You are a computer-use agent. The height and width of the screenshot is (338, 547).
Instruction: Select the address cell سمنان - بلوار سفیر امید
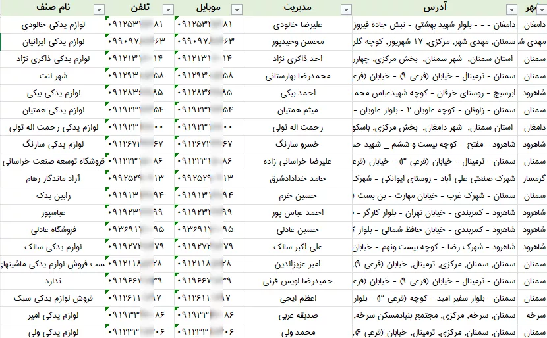[x=435, y=298]
